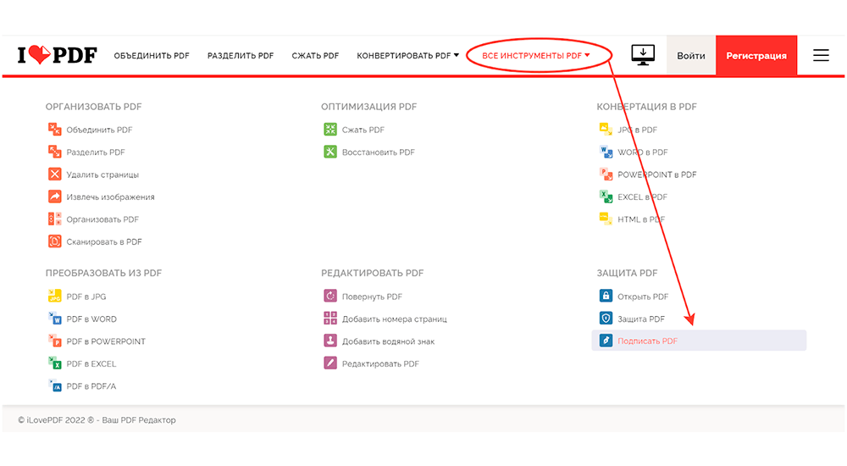Open the Сжать PDF tool link
This screenshot has width=847, height=466.
363,130
